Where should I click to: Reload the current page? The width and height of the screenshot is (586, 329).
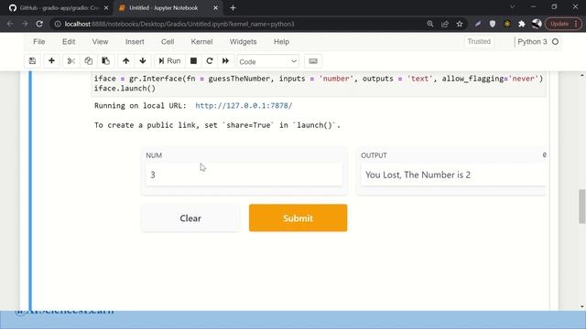click(x=39, y=24)
